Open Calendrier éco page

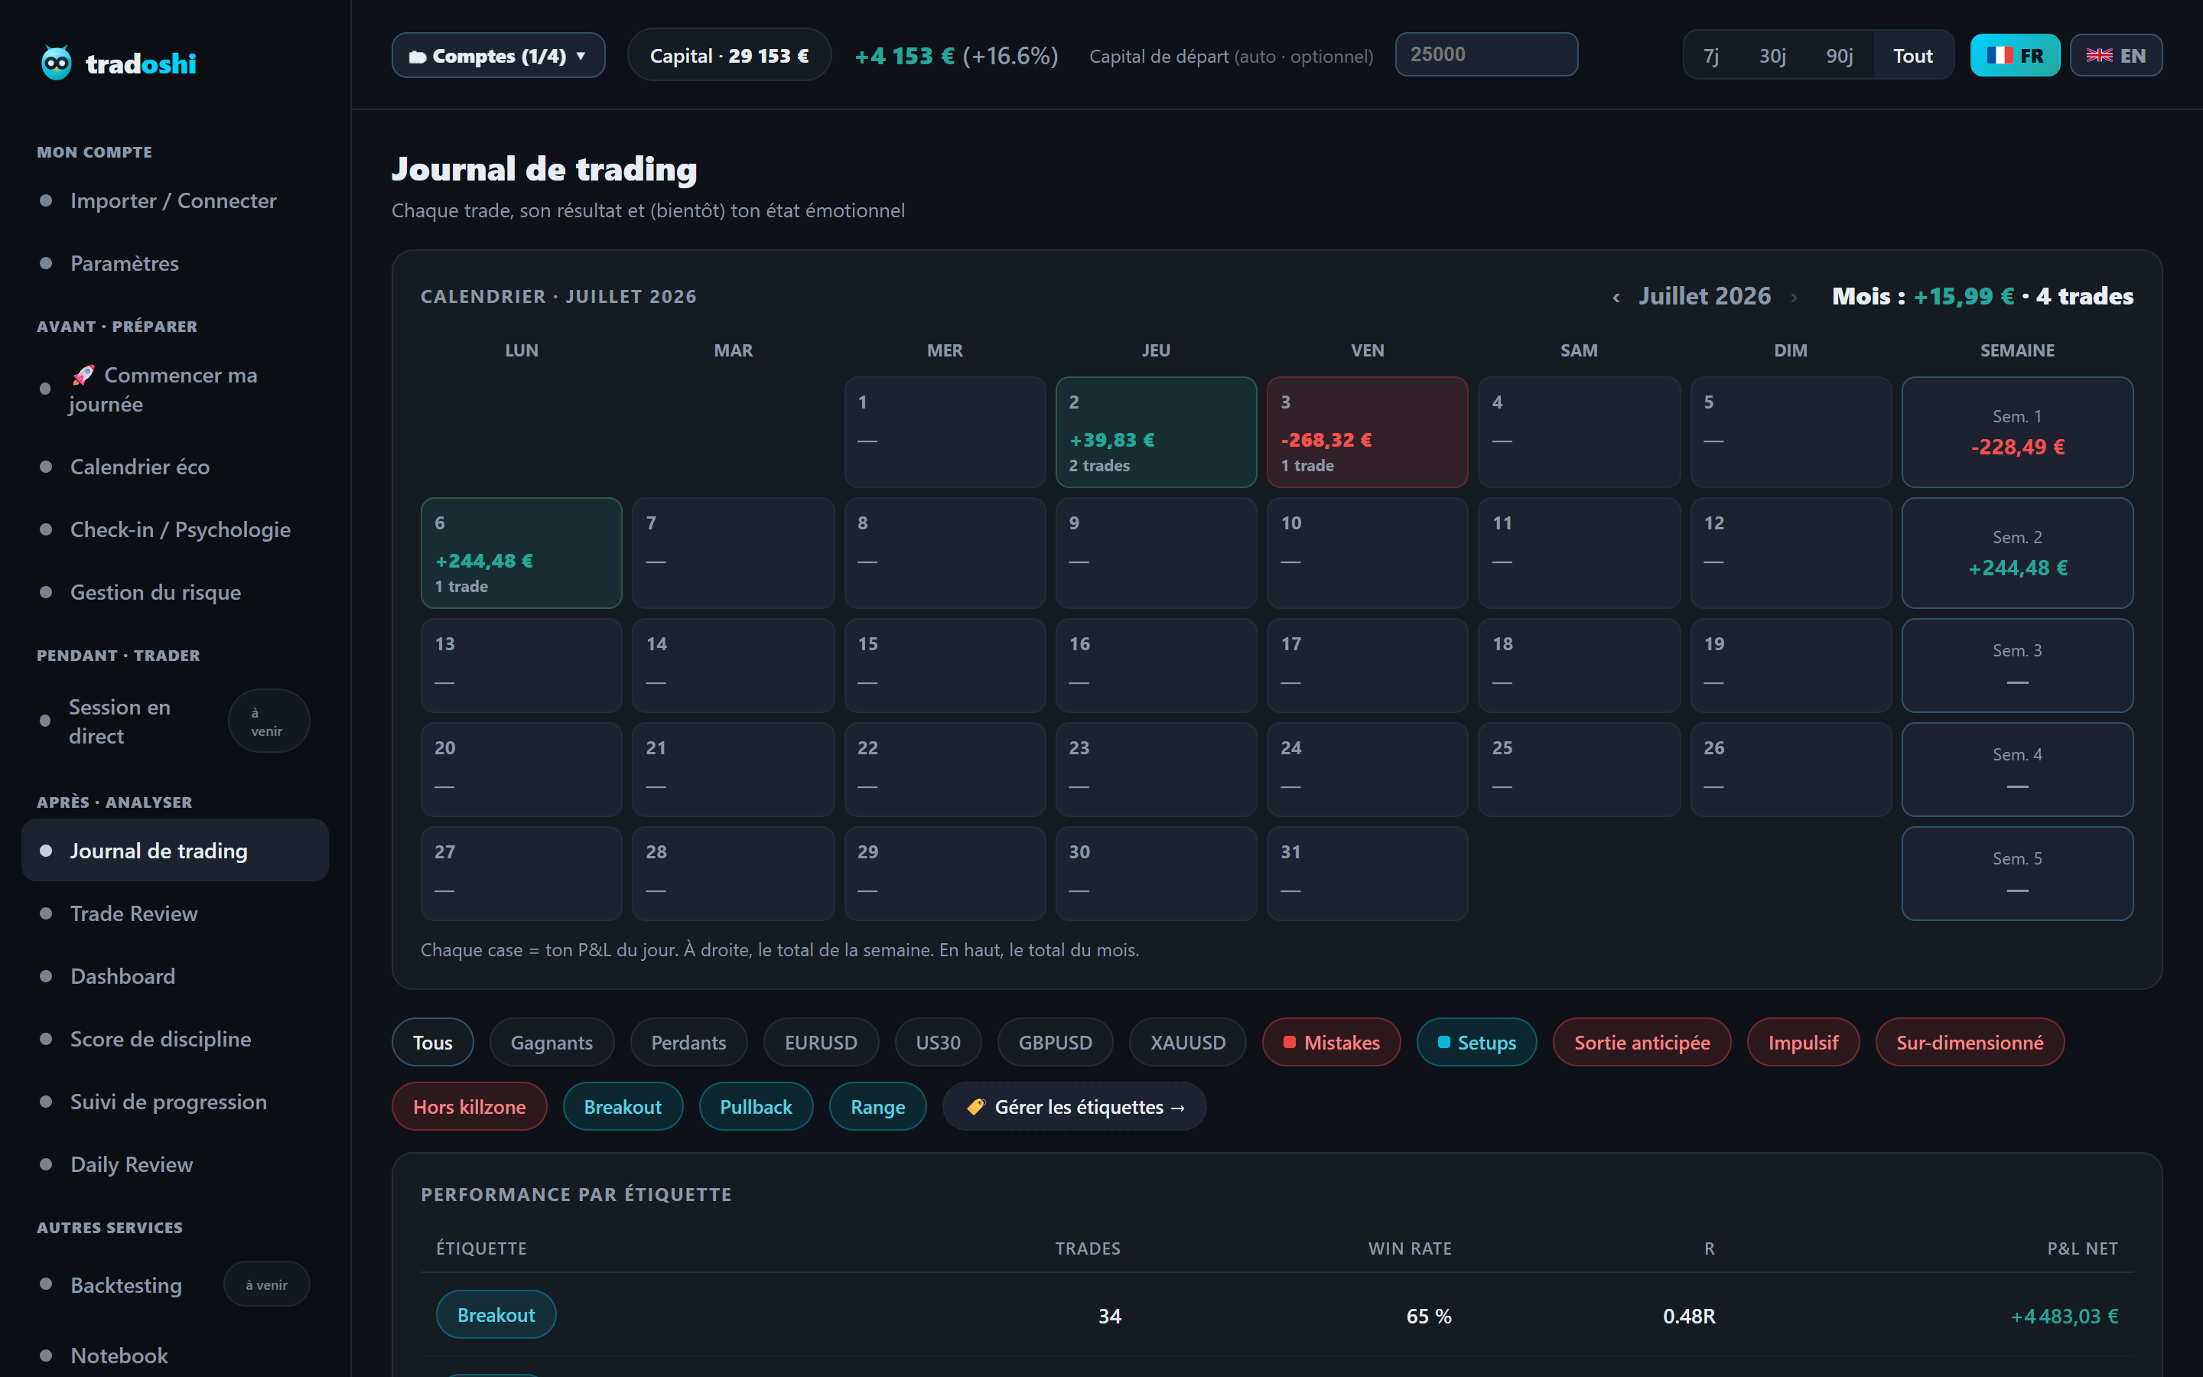tap(174, 467)
